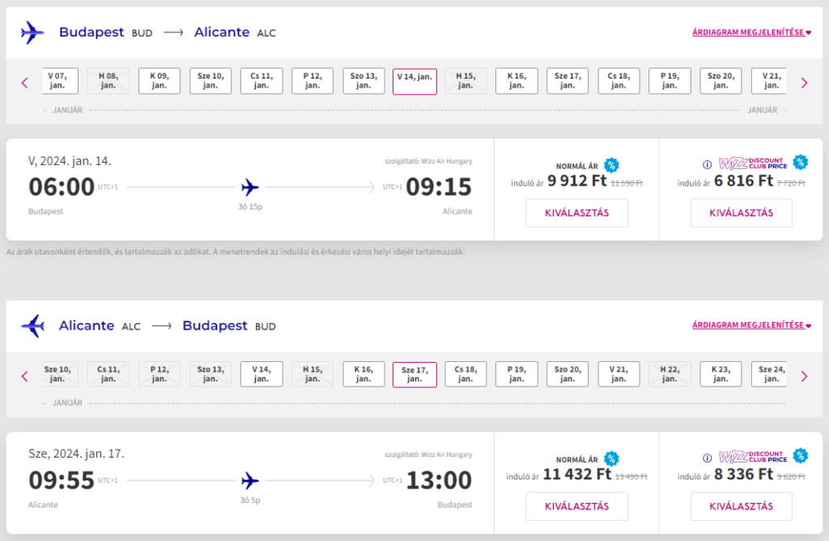Click the discount percent badge on return Normál ár
The image size is (829, 541).
[x=611, y=458]
